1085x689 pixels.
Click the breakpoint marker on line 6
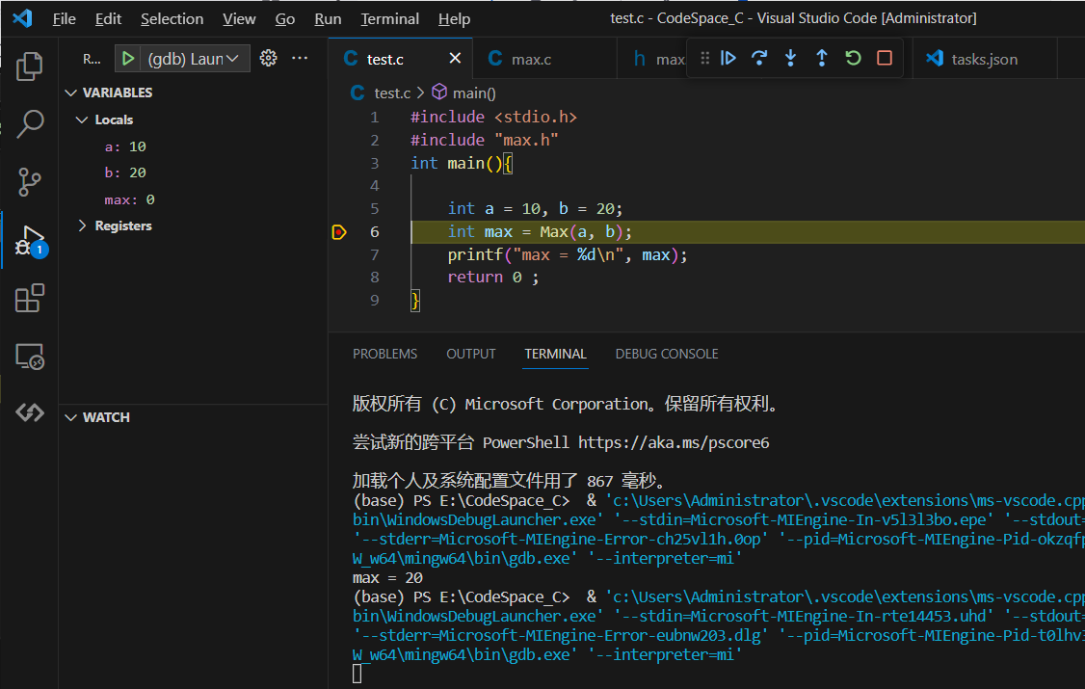tap(339, 231)
